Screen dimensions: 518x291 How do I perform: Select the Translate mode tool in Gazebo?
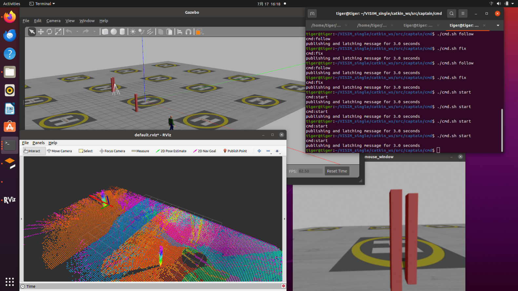pyautogui.click(x=41, y=32)
